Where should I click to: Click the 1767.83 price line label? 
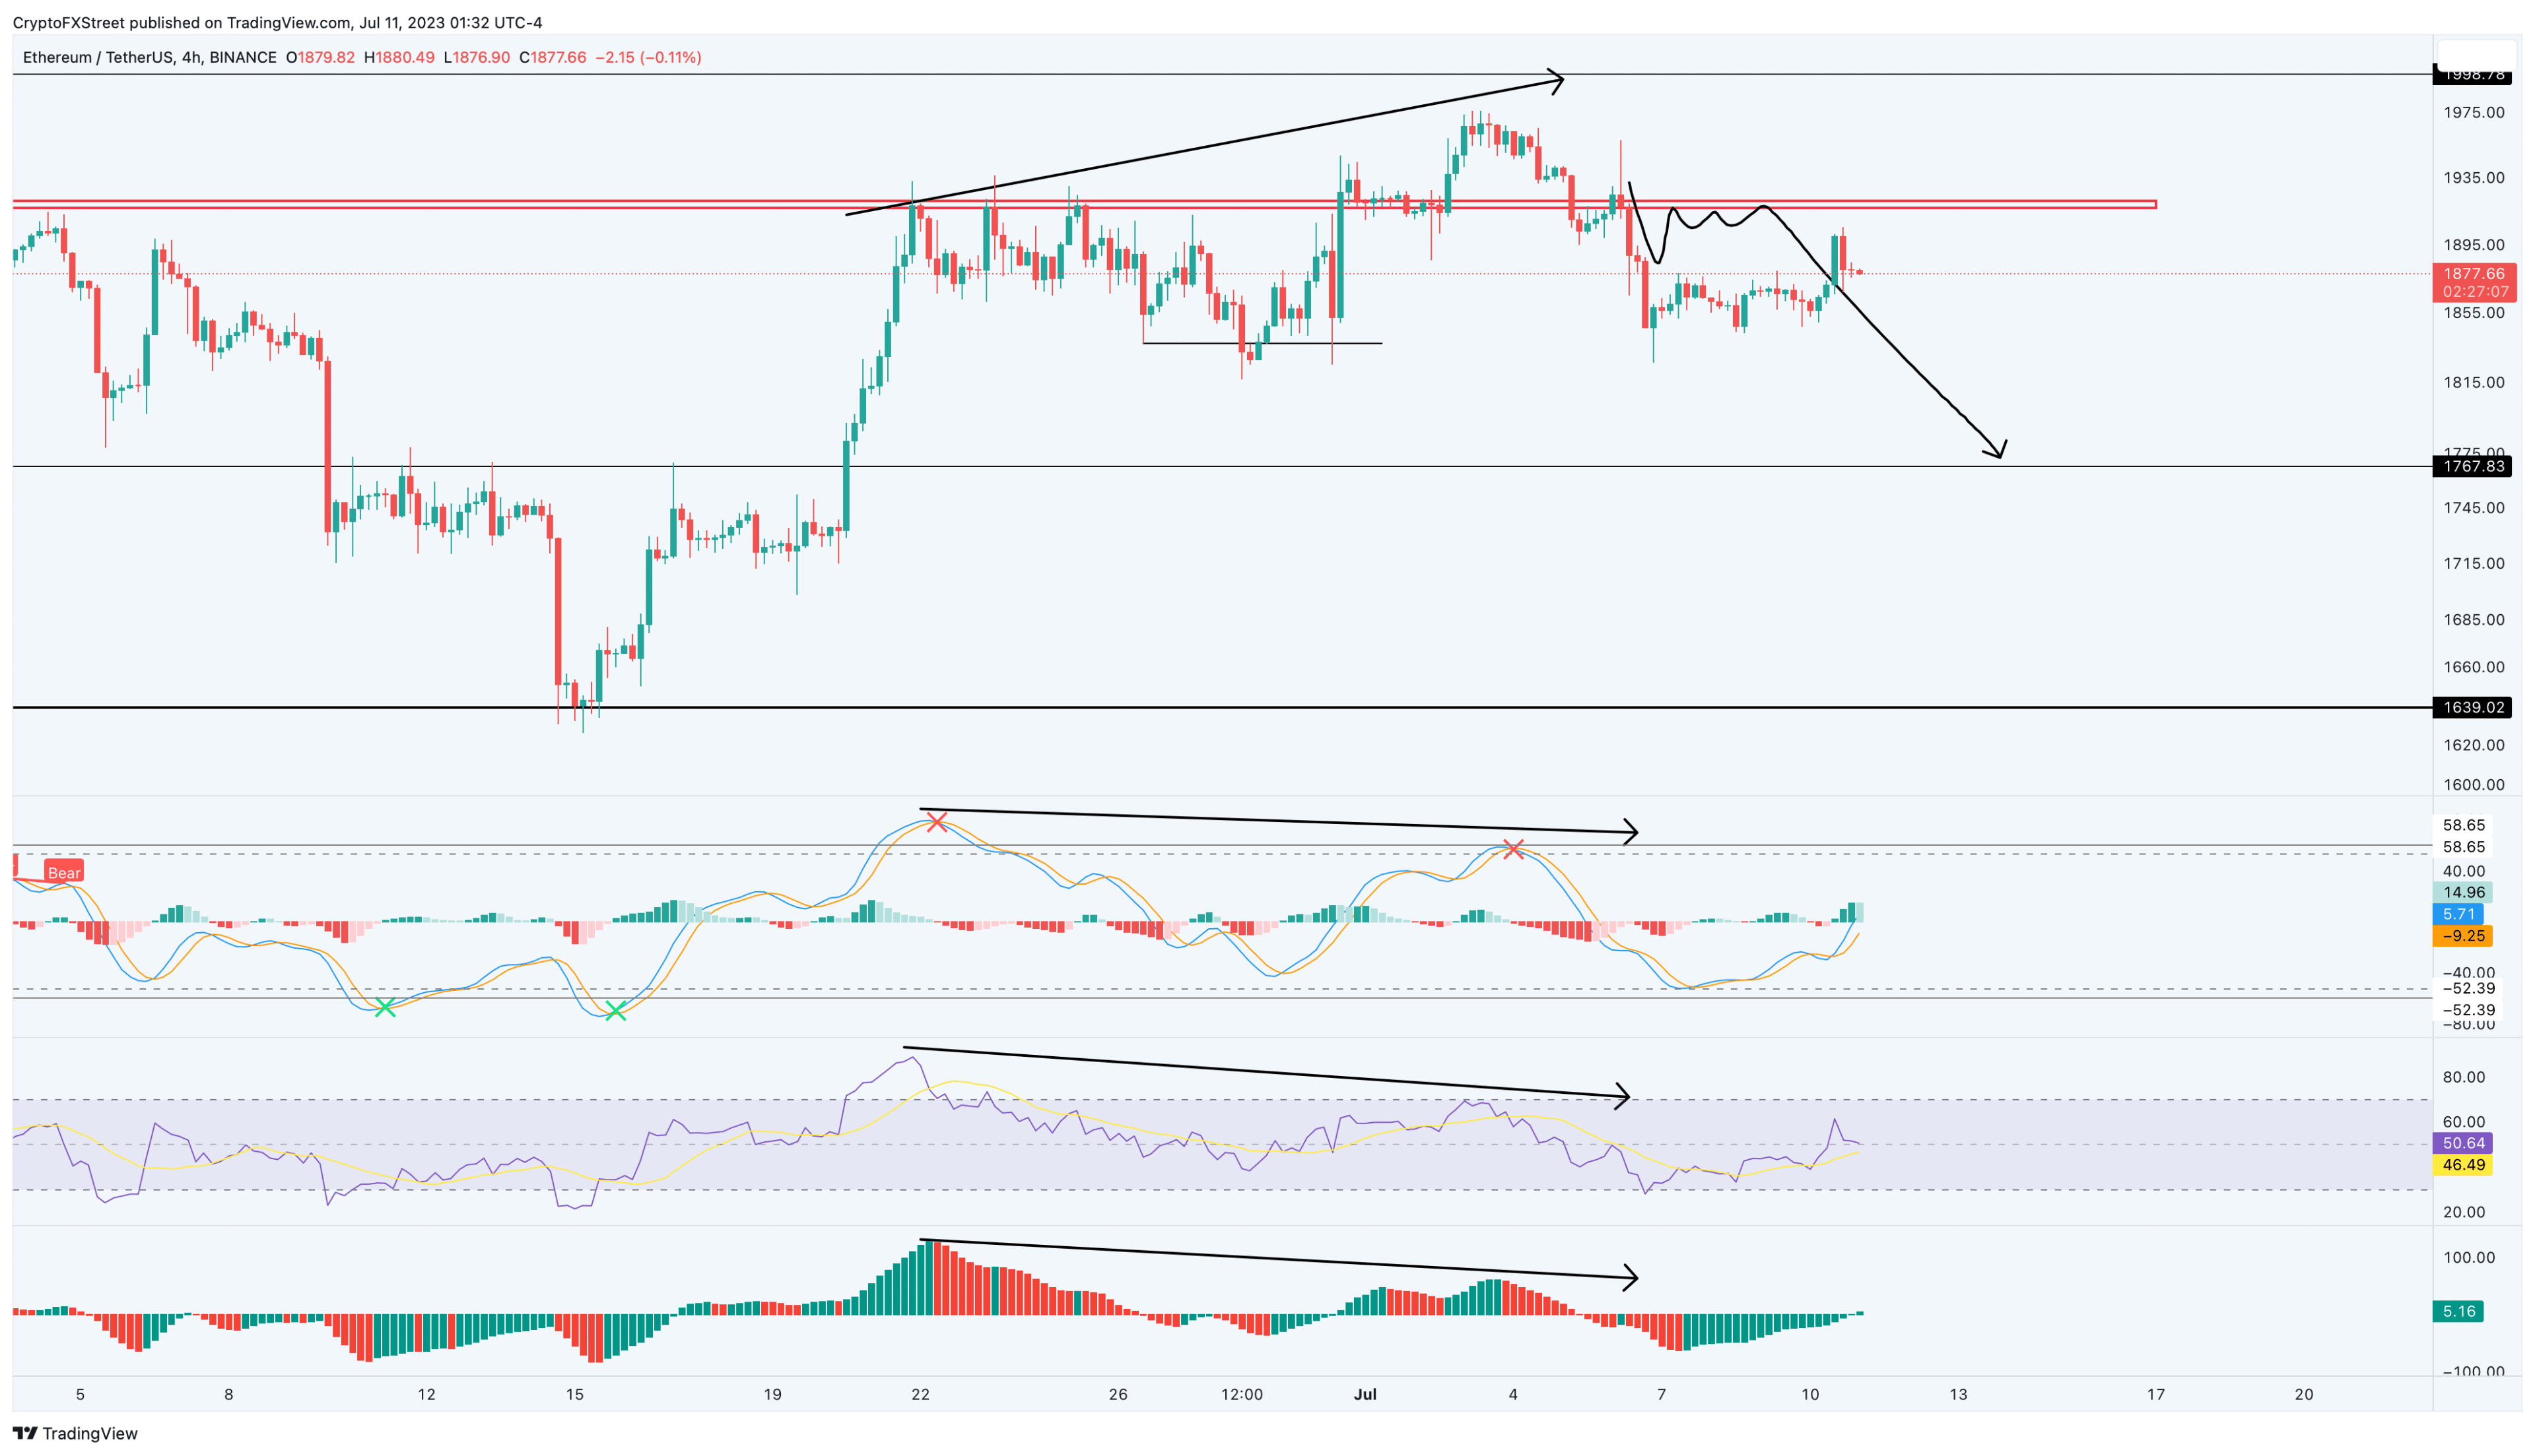click(2473, 466)
